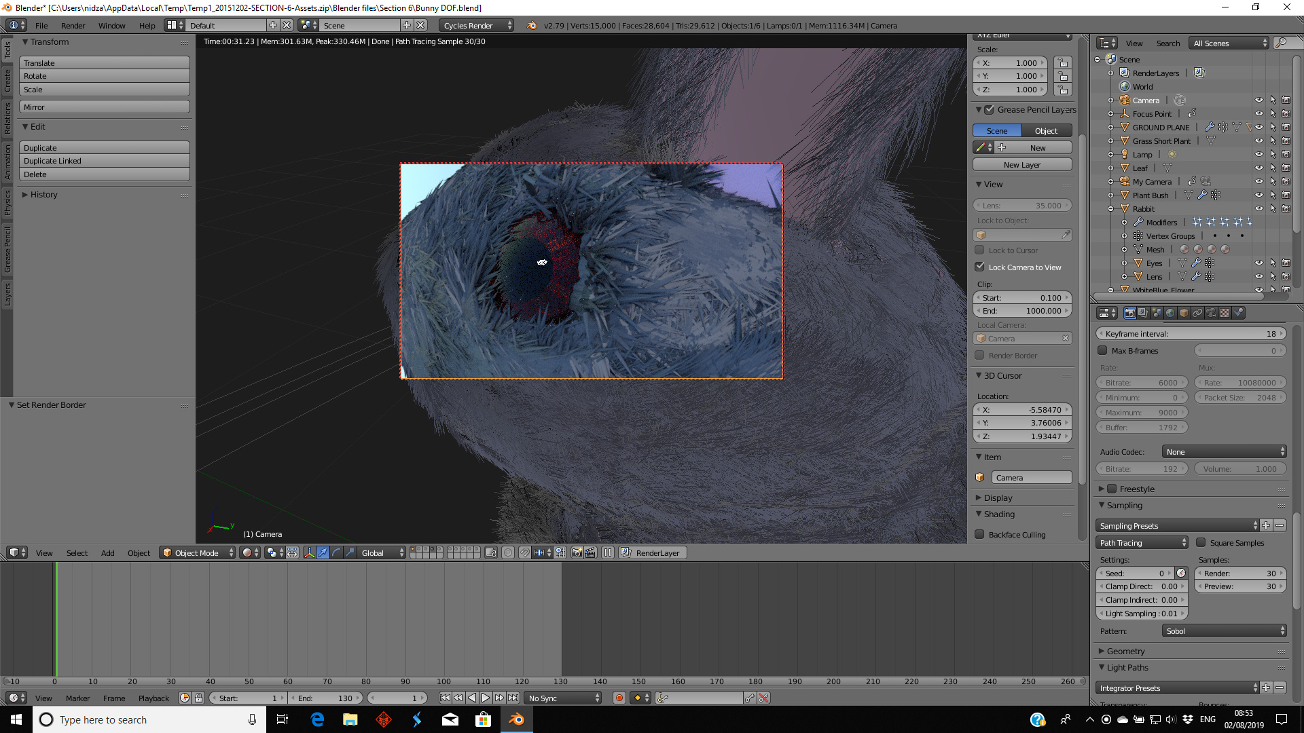This screenshot has width=1304, height=733.
Task: Enable the scale manipulator icon
Action: point(350,552)
